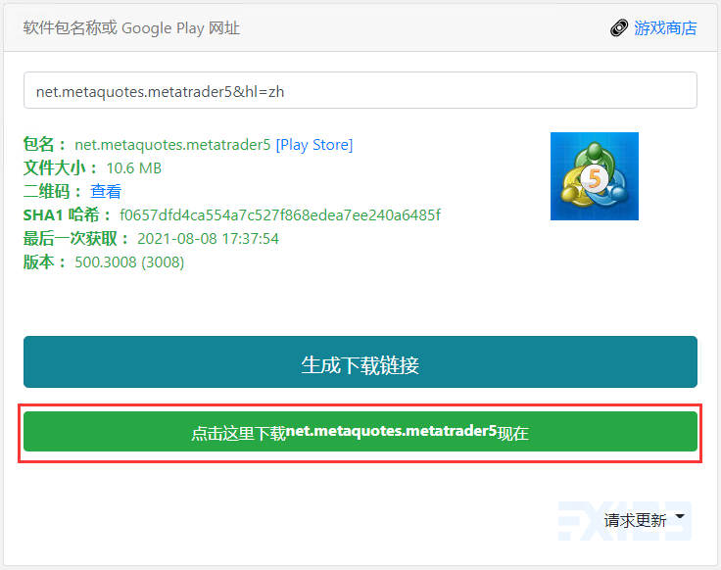Open the 游戏商店 link
The image size is (721, 570).
pos(665,28)
